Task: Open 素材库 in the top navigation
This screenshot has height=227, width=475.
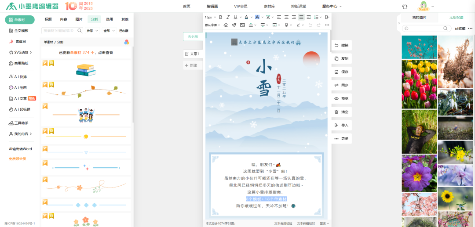Action: tap(269, 6)
